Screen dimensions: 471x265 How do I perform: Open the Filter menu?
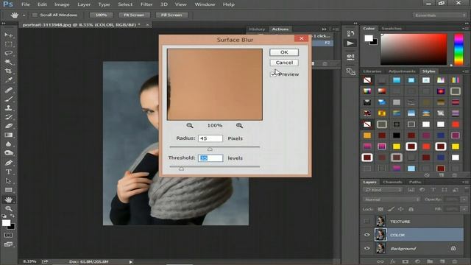pos(146,4)
